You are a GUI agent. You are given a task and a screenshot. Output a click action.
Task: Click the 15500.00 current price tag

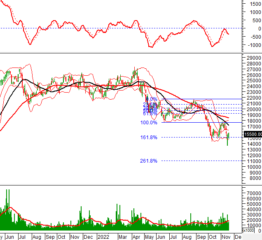252,146
